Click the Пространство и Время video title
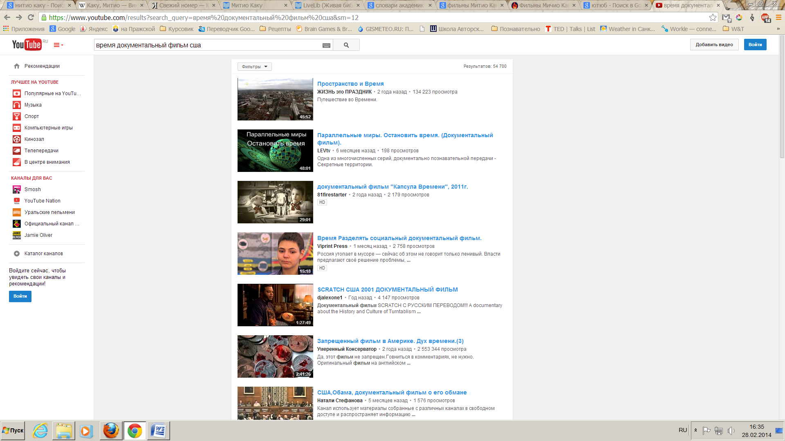 [350, 84]
